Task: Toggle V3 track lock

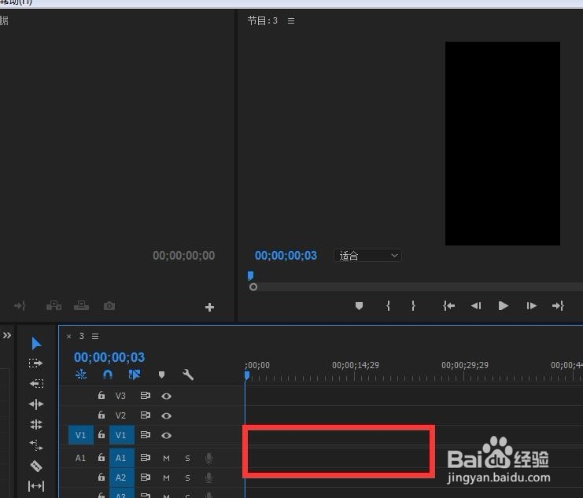Action: 101,395
